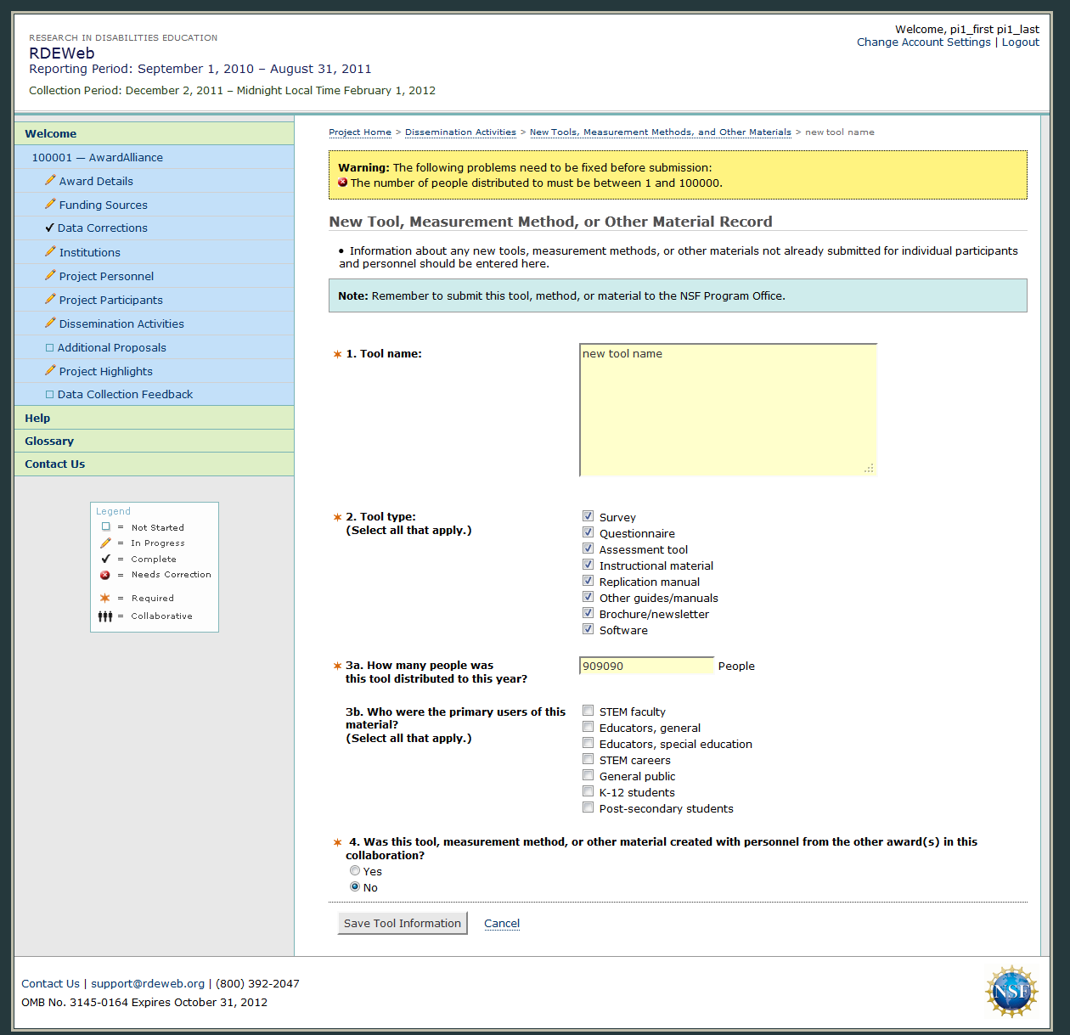Screen dimensions: 1070x1035
Task: Click the pencil icon beside Funding Sources
Action: (50, 204)
